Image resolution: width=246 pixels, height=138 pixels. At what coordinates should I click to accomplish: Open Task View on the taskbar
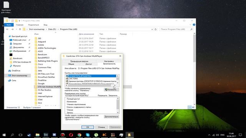(20, 135)
